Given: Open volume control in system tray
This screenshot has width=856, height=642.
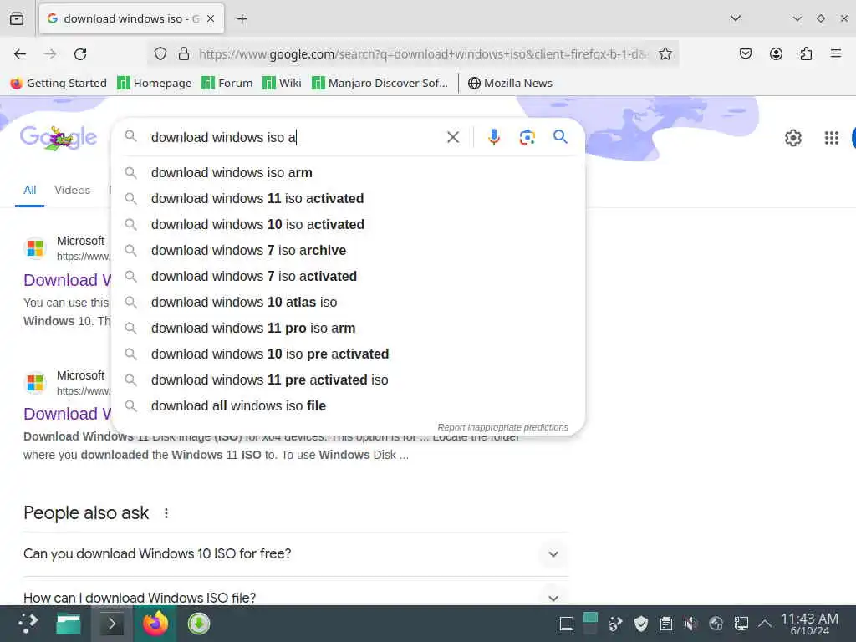Looking at the screenshot, I should pos(690,624).
